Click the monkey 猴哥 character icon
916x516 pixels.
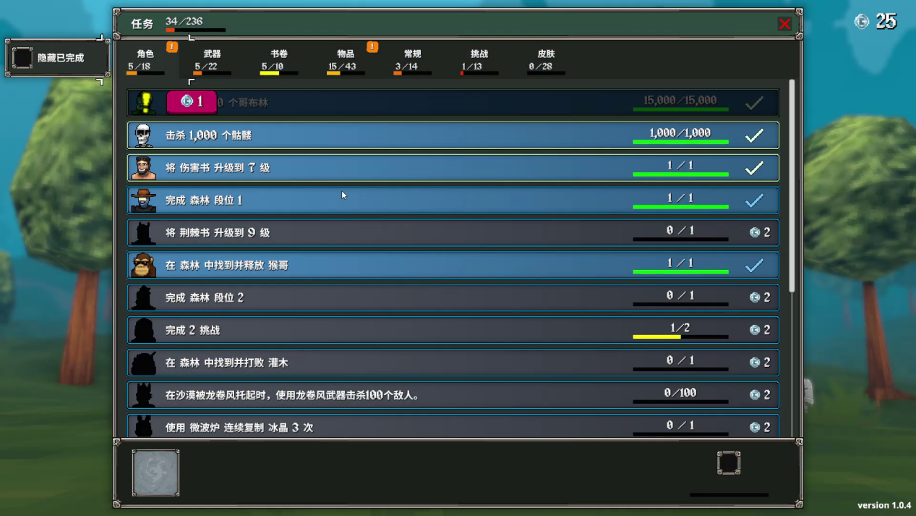143,265
